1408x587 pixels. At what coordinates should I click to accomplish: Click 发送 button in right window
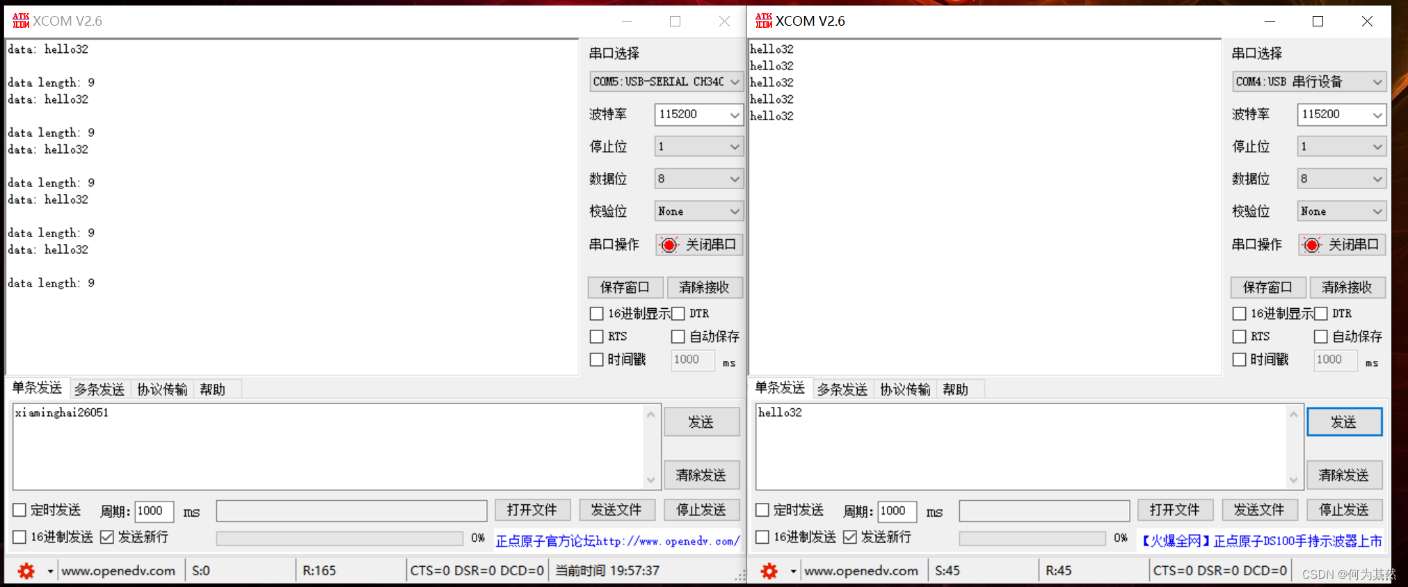pyautogui.click(x=1344, y=422)
